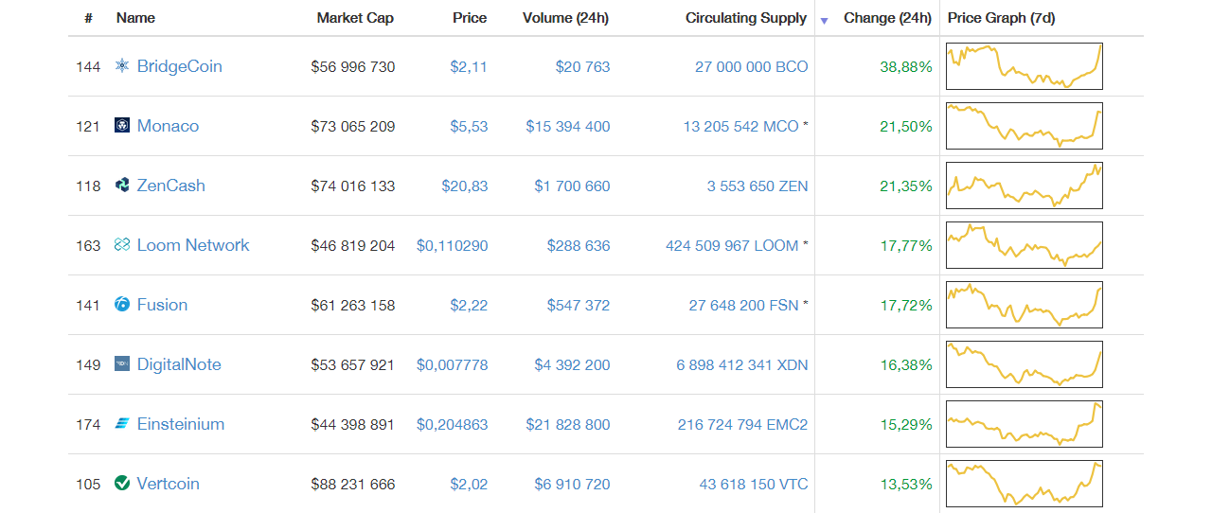Open Monaco 7d price graph

coord(1025,126)
